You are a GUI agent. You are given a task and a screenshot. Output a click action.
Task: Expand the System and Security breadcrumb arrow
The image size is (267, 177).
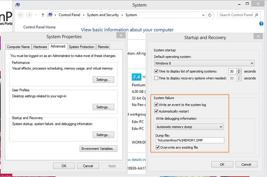pyautogui.click(x=122, y=15)
